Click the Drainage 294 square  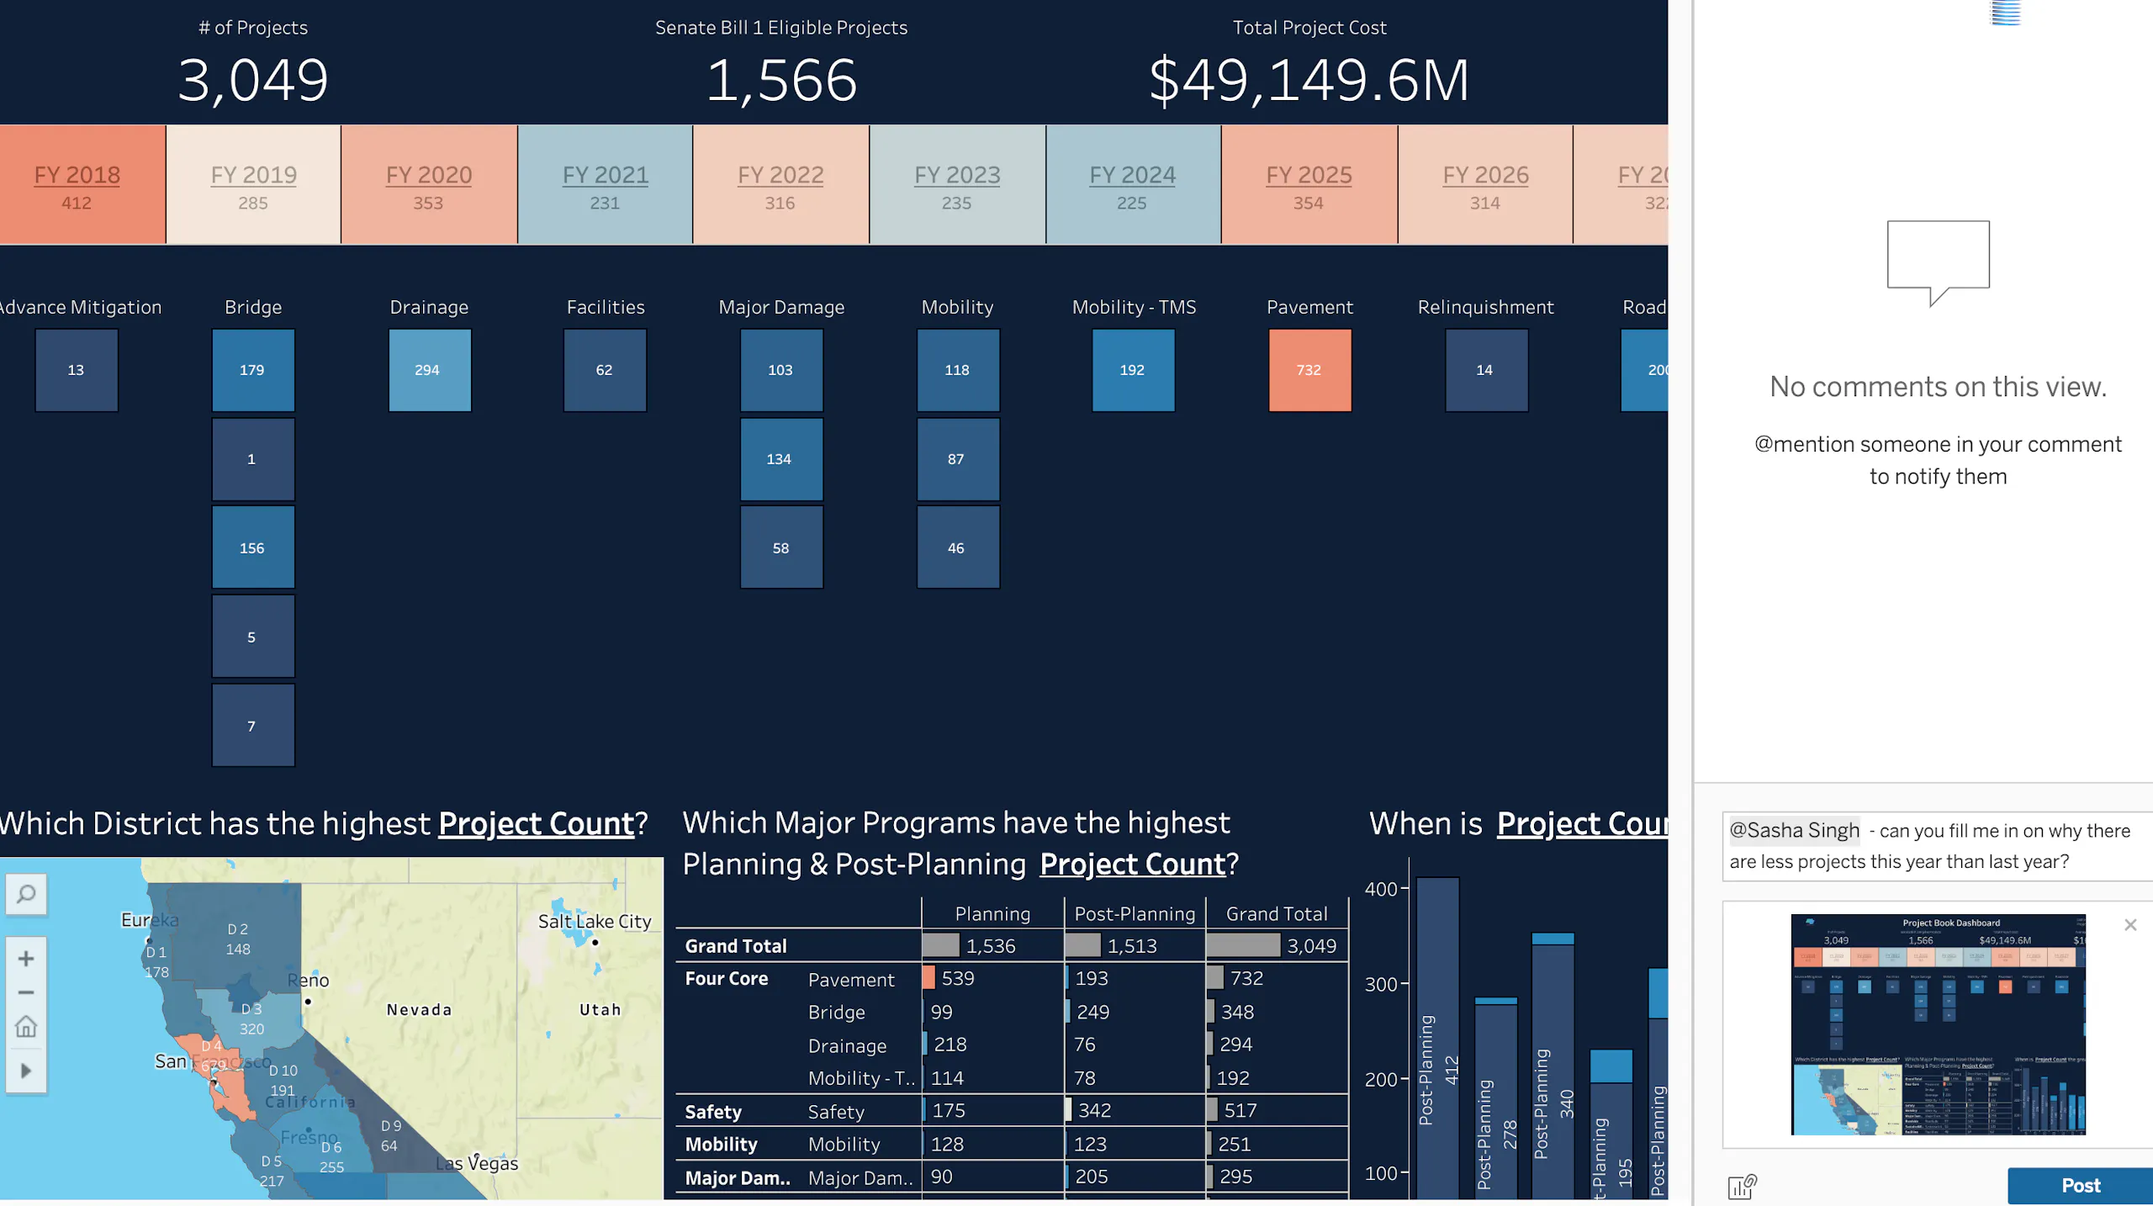(429, 370)
